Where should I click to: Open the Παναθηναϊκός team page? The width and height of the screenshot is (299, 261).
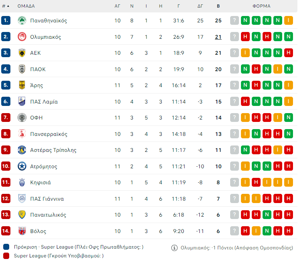point(48,20)
